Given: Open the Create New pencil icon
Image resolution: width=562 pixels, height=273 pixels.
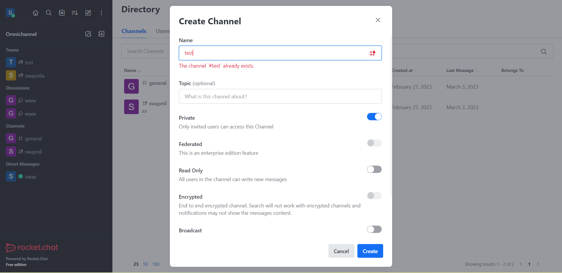Looking at the screenshot, I should (88, 13).
